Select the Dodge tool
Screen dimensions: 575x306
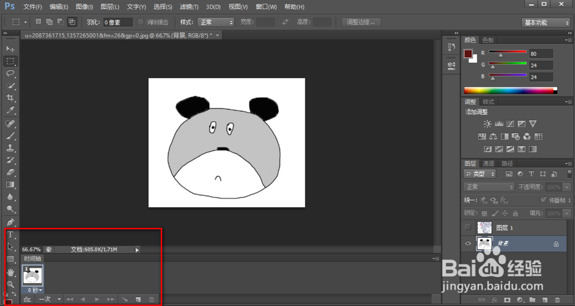tap(10, 209)
